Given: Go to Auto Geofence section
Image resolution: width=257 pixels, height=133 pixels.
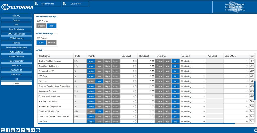Looking at the screenshot, I should (x=16, y=52).
